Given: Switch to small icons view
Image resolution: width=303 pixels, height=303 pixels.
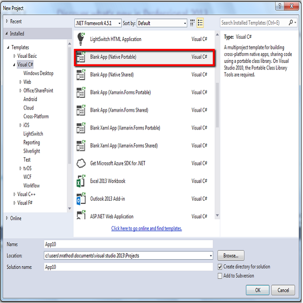Looking at the screenshot, I should point(192,23).
